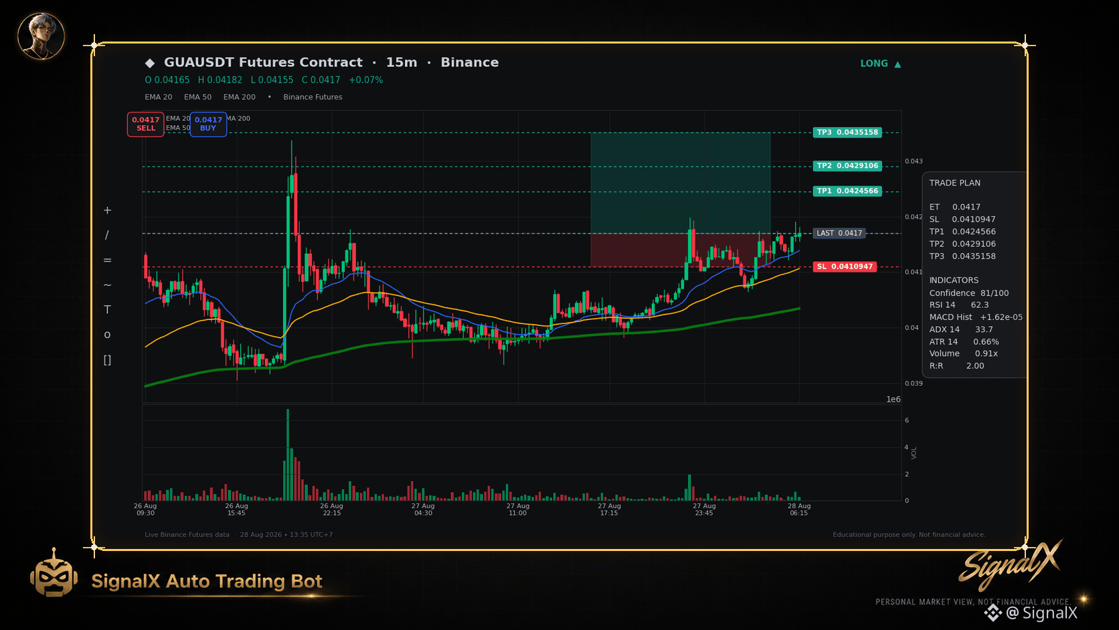Click the R:R 2.00 row
Image resolution: width=1119 pixels, height=630 pixels.
[x=956, y=366]
